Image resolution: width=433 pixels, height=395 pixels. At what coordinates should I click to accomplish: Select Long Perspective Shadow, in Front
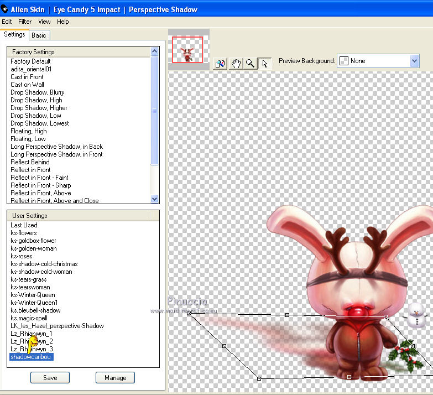[56, 154]
